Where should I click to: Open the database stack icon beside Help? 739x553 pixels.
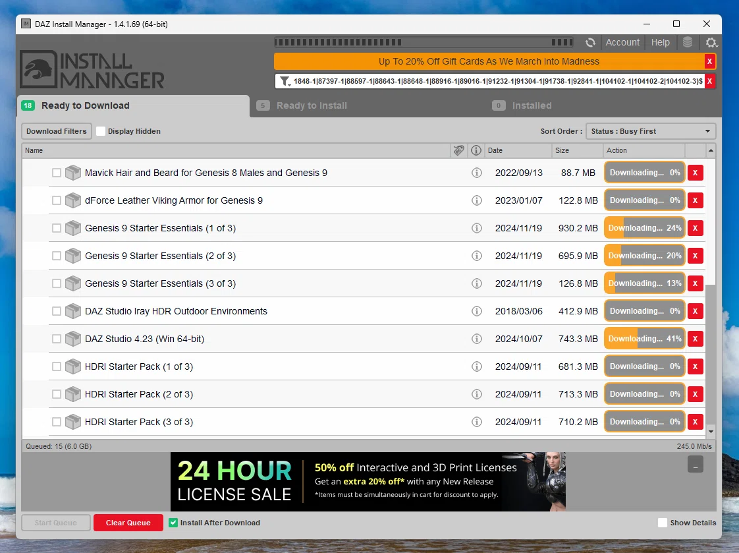click(x=688, y=42)
